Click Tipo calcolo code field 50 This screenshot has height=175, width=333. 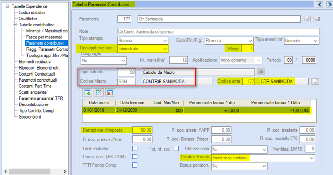[x=127, y=72]
